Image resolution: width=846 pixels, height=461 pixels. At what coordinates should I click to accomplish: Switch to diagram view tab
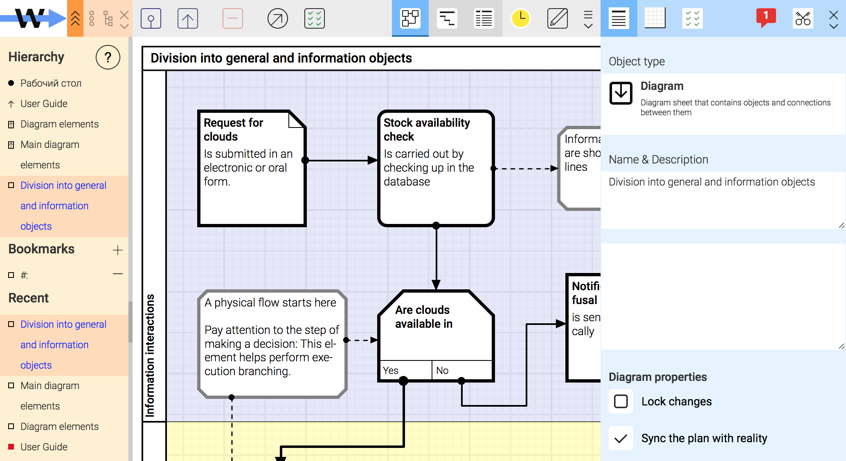410,18
